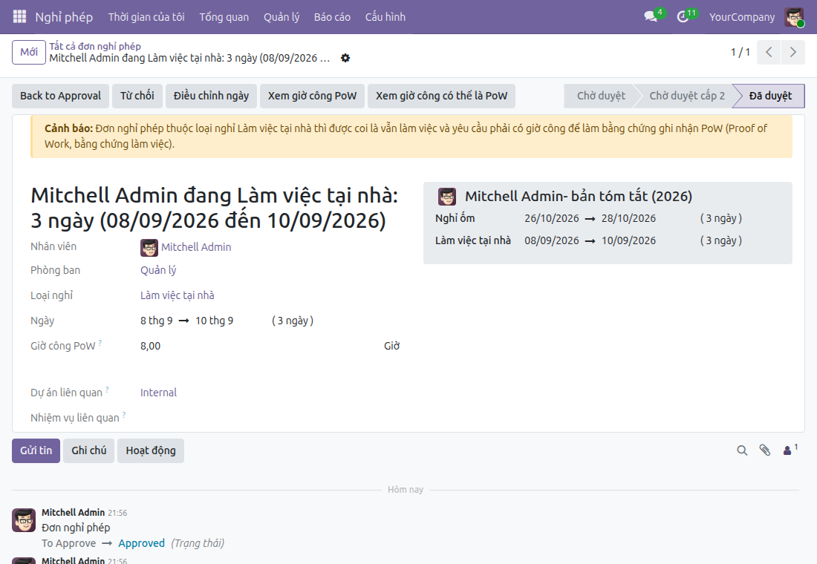Open the user avatar menu
Screen dimensions: 817x564
point(794,16)
